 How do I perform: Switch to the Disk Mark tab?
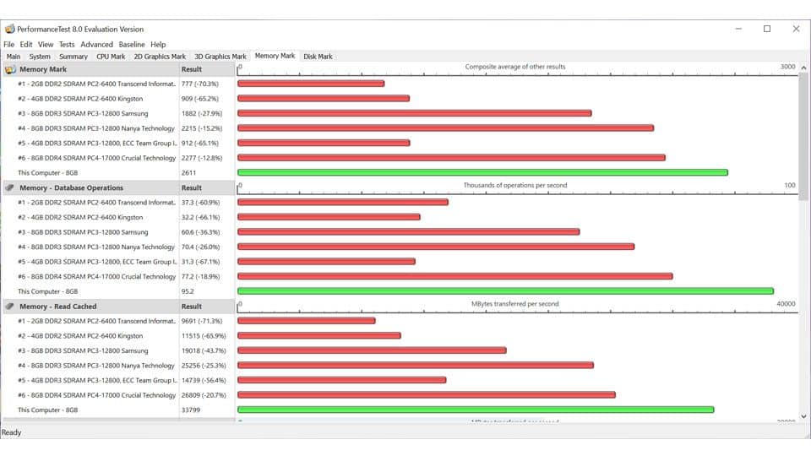(318, 57)
